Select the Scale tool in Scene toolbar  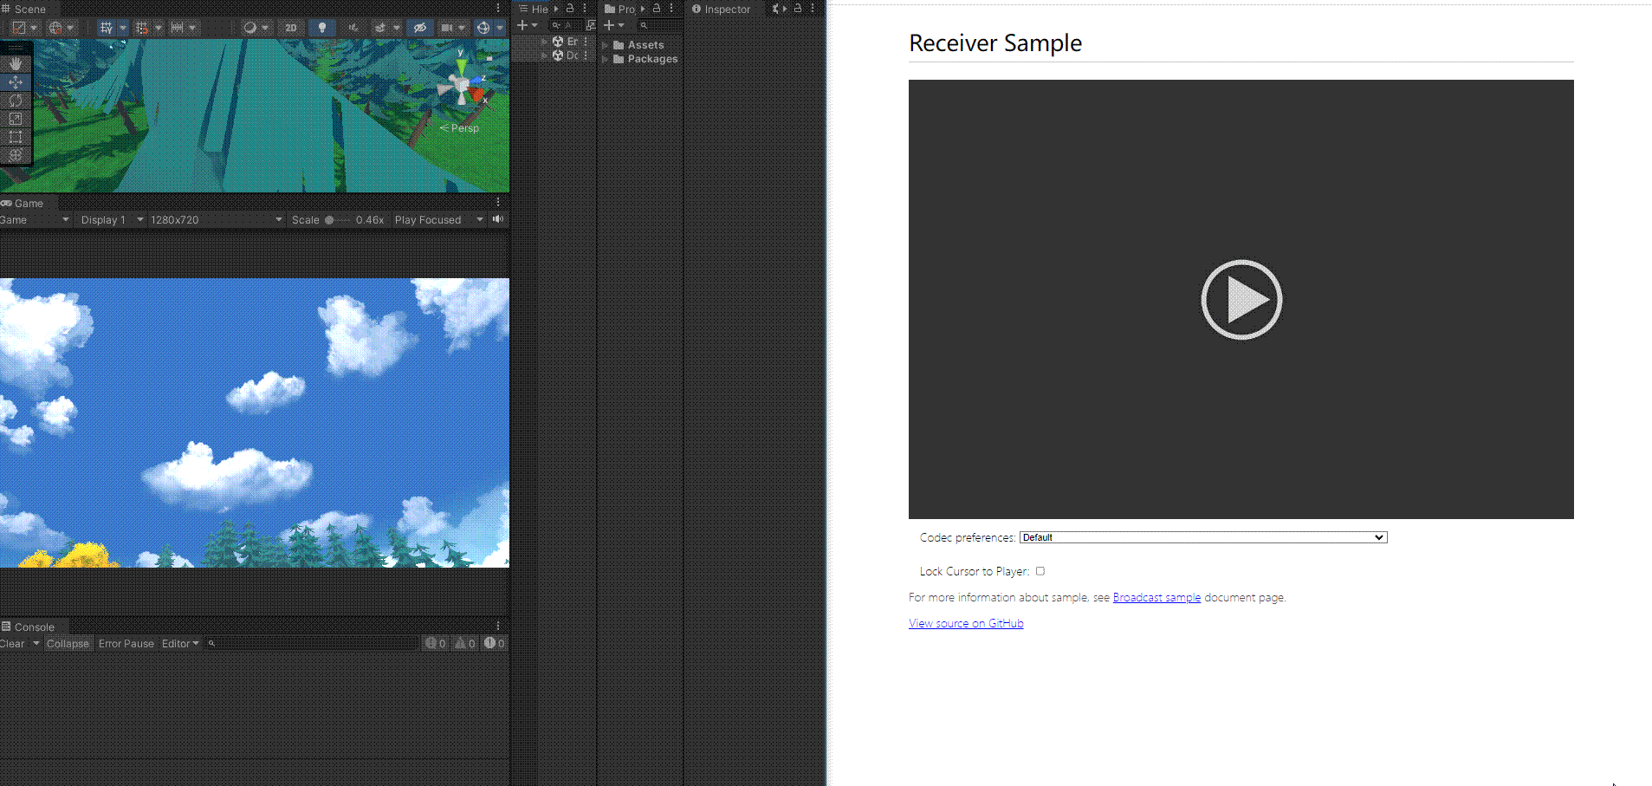pos(16,119)
